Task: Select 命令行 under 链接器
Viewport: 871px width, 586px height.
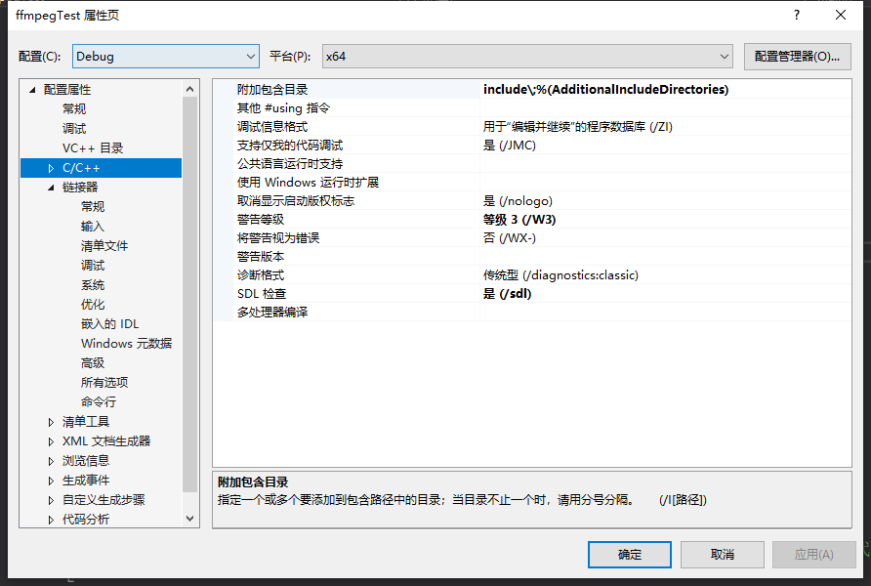Action: tap(99, 401)
